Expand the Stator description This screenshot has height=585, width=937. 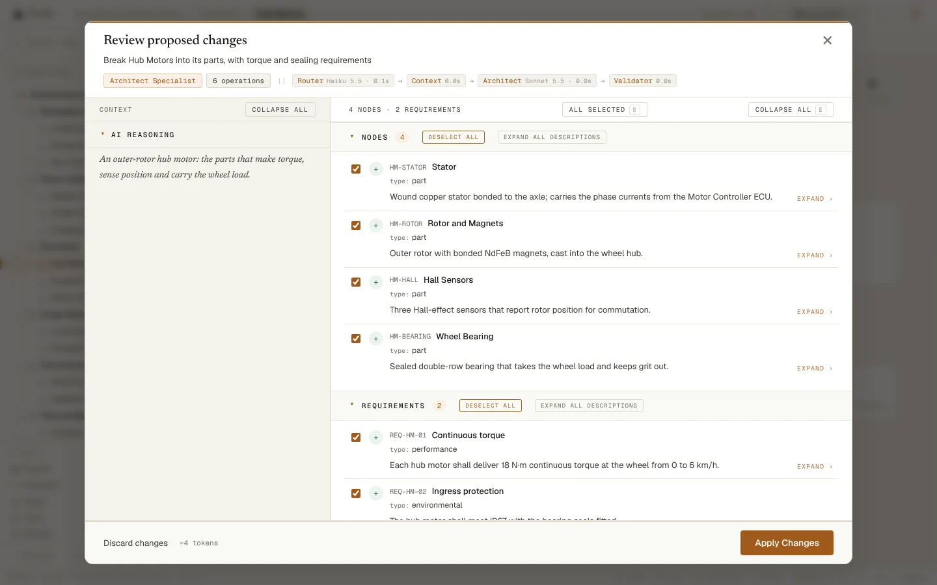[815, 199]
